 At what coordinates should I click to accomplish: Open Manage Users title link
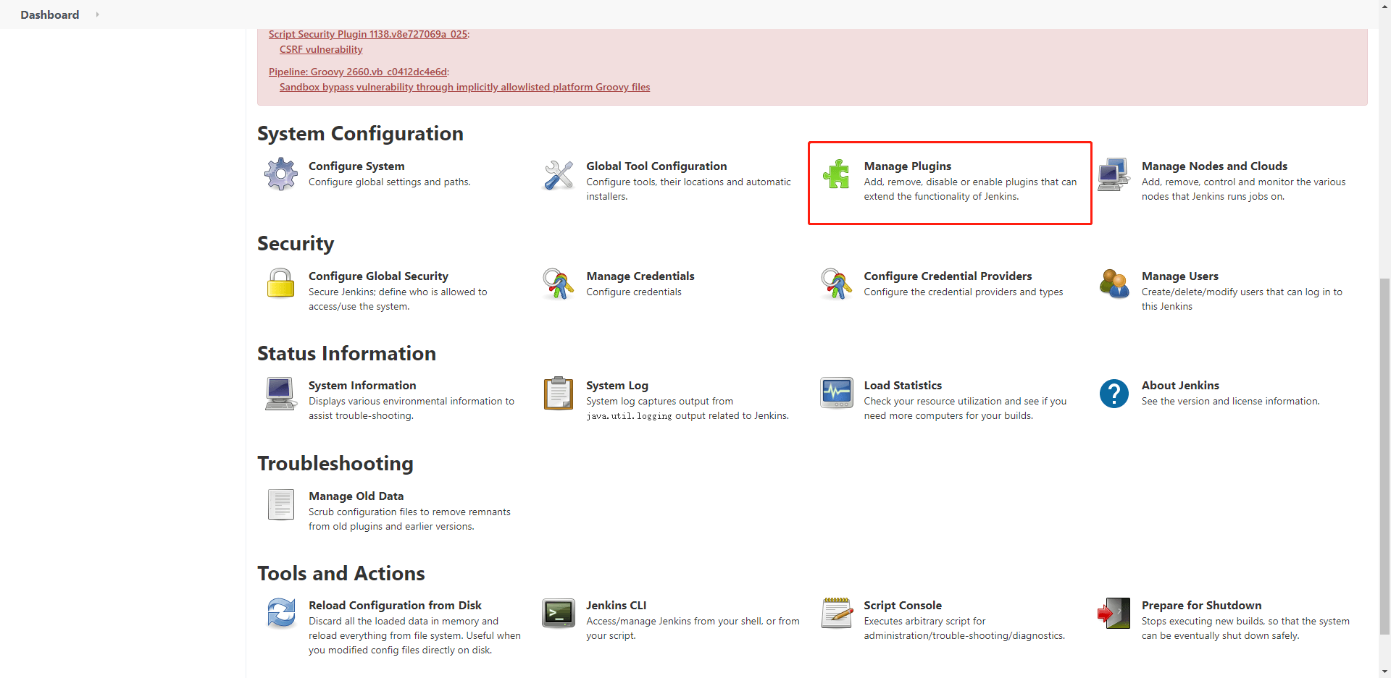tap(1180, 276)
